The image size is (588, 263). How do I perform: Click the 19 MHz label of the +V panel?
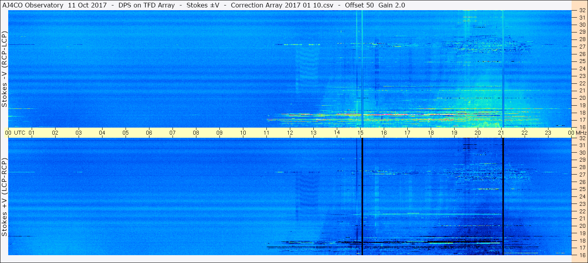tap(582, 233)
